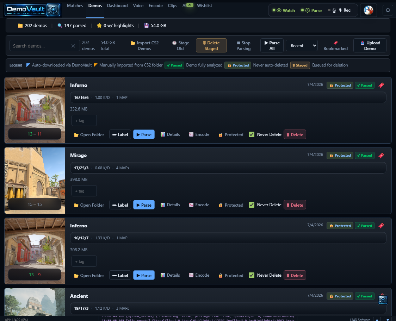
Task: Clear the search field with the X icon
Action: coord(73,46)
